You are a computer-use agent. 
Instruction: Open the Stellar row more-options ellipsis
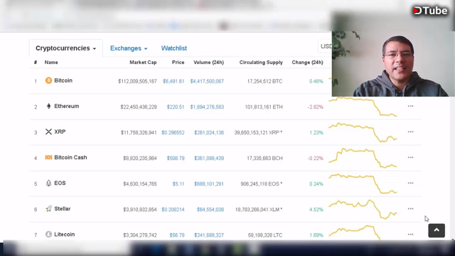coord(410,208)
